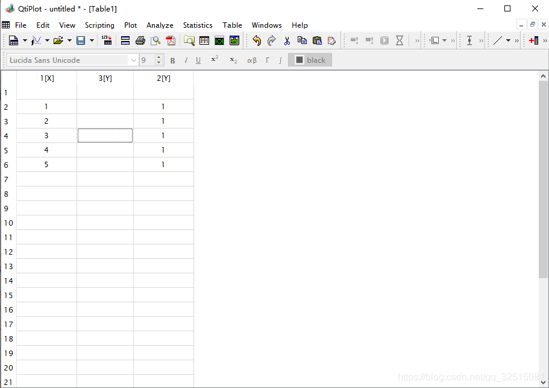Open the Edit menu
549x388 pixels.
click(43, 25)
